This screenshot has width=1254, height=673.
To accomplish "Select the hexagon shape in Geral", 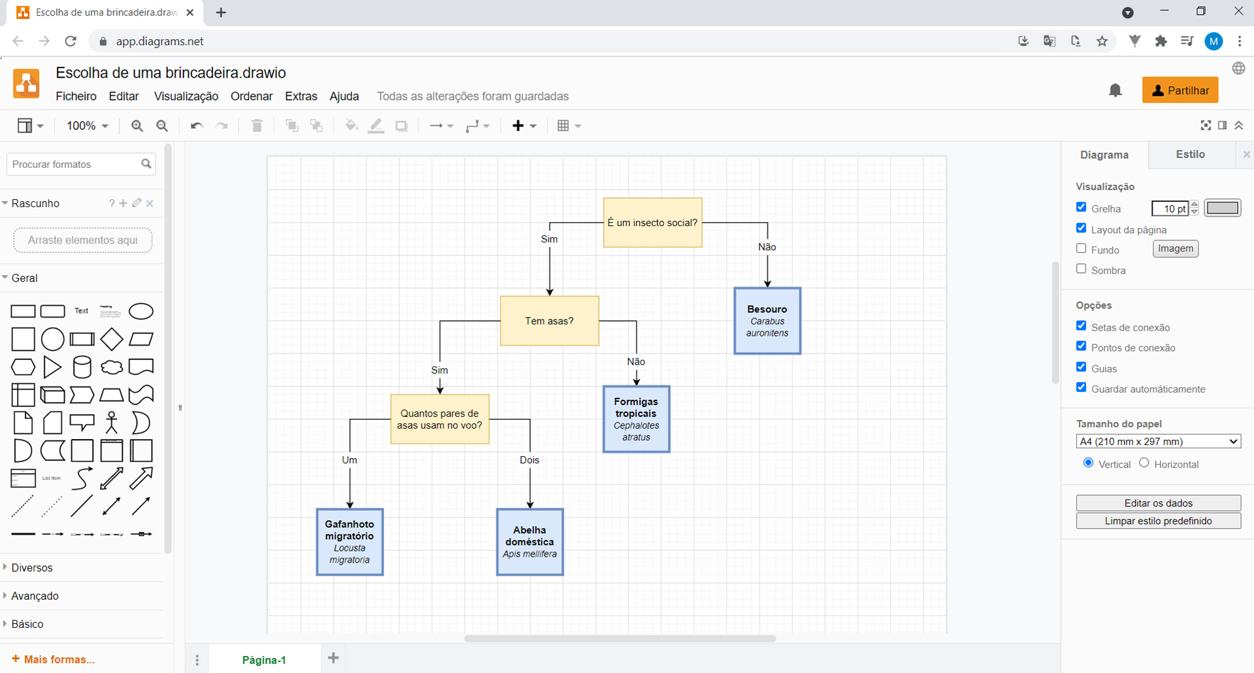I will [23, 367].
